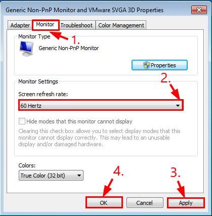Click the Generic Non-PnP Monitor name label
The height and width of the screenshot is (216, 212).
point(69,48)
